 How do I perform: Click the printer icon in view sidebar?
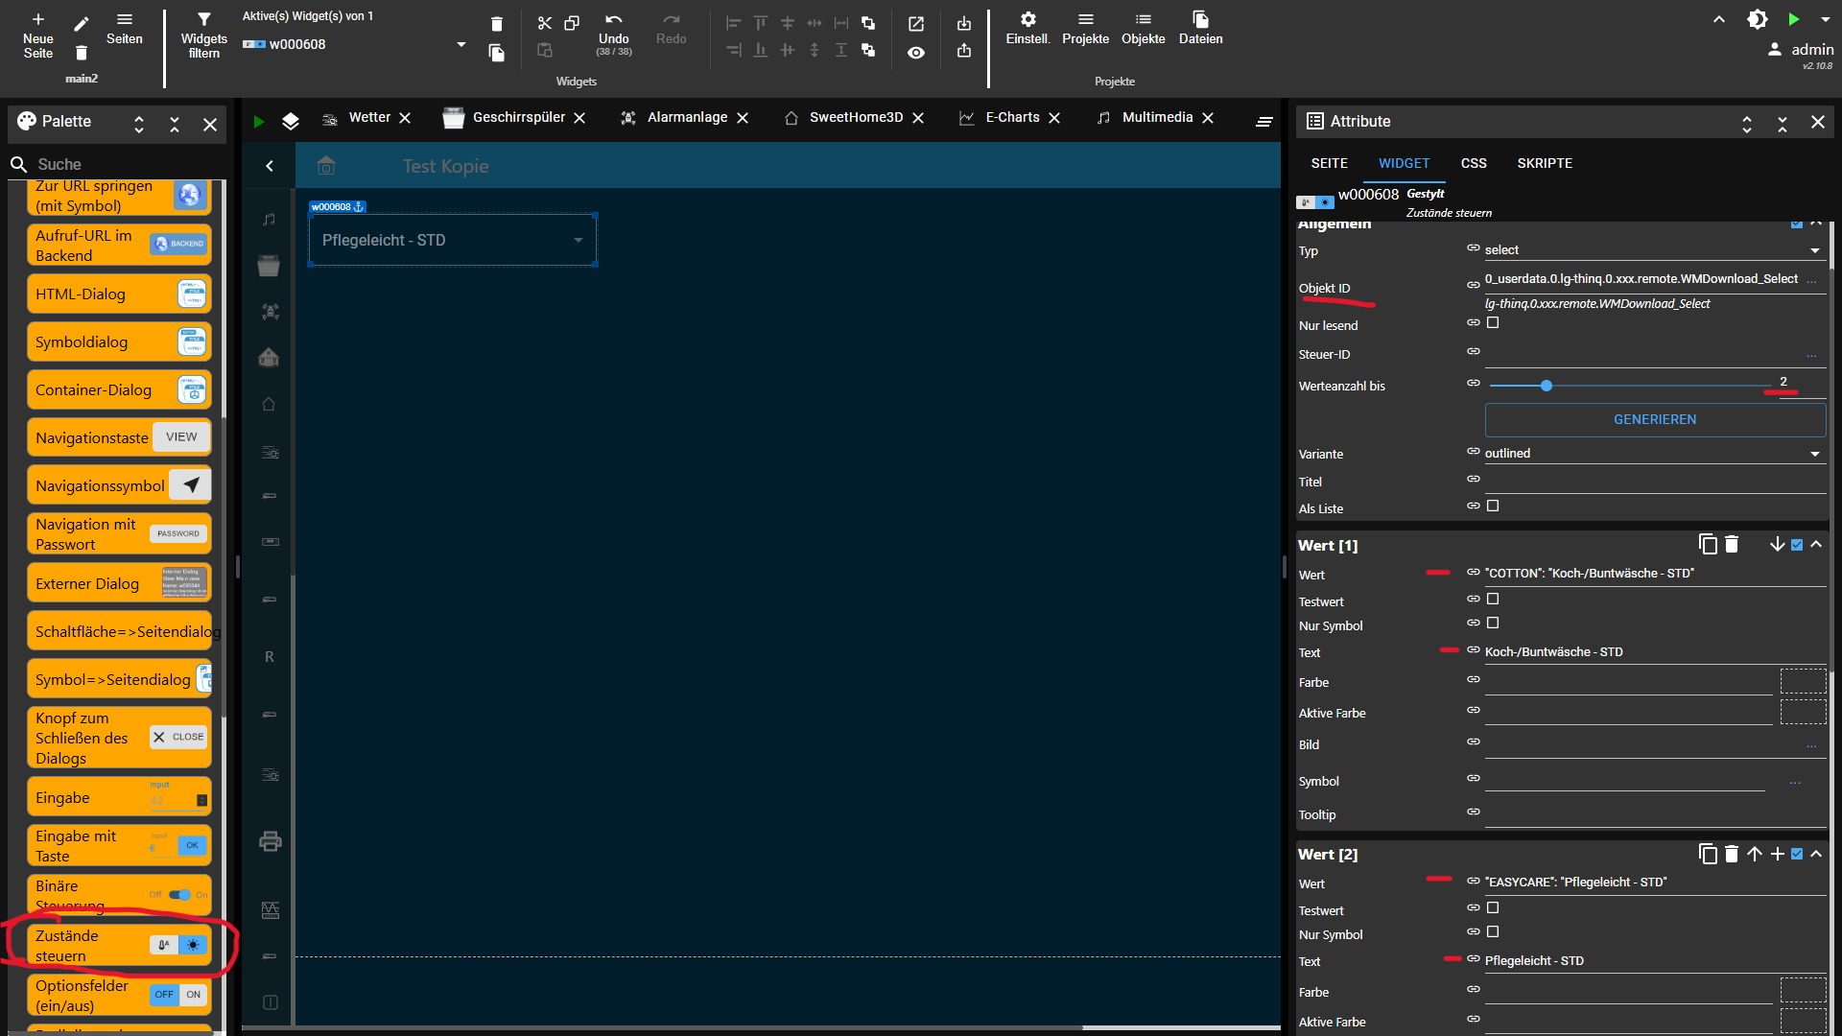click(270, 841)
